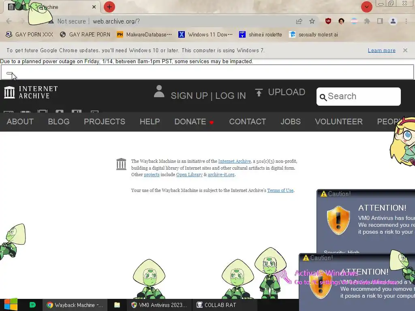Switch to VM0 Antivirus 2023 taskbar item
Image resolution: width=415 pixels, height=311 pixels.
(159, 305)
